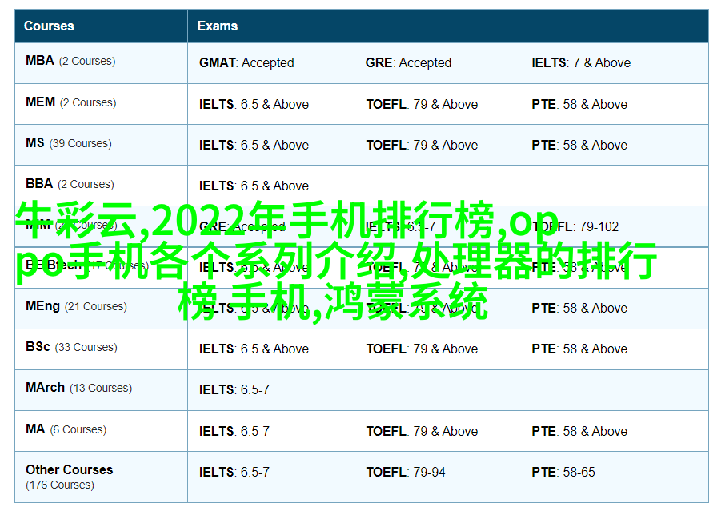This screenshot has width=721, height=511.
Task: Click the TOEFL: 79-94 entry
Action: (406, 473)
